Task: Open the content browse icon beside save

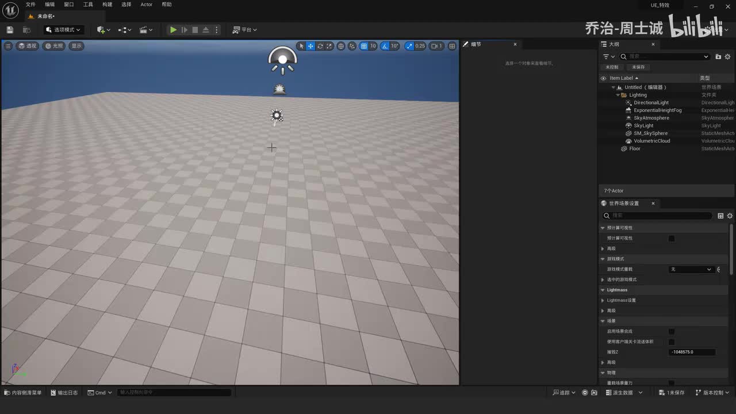Action: 26,30
